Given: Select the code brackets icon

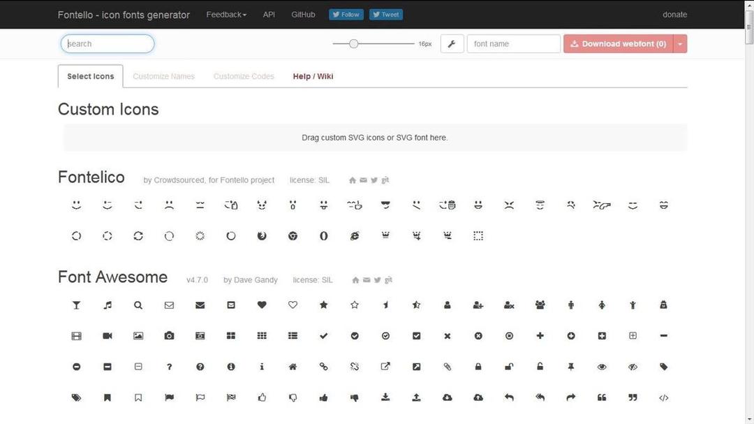Looking at the screenshot, I should point(664,397).
